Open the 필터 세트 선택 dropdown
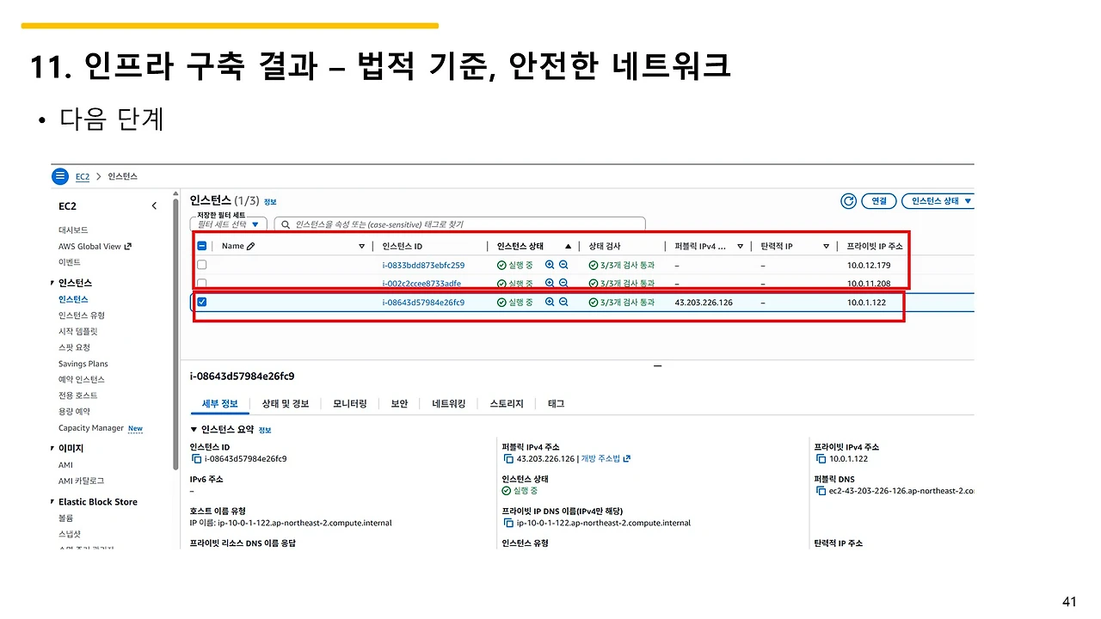 point(226,224)
